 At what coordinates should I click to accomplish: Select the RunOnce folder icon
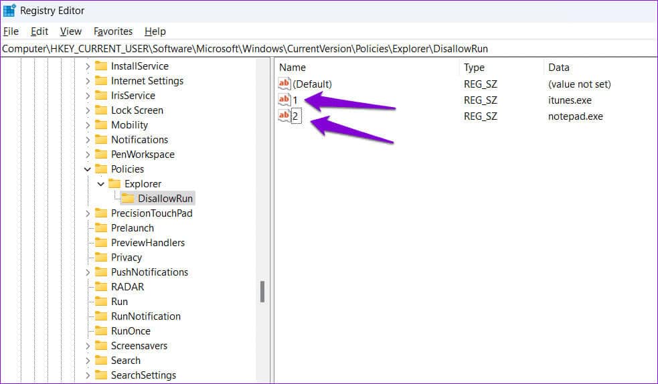point(101,330)
